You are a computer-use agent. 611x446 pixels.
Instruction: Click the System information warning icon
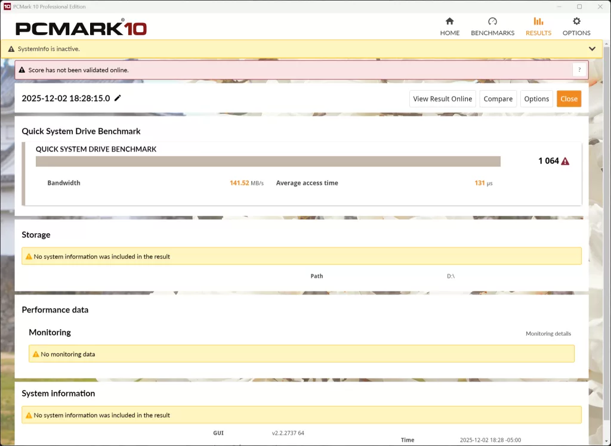tap(28, 416)
